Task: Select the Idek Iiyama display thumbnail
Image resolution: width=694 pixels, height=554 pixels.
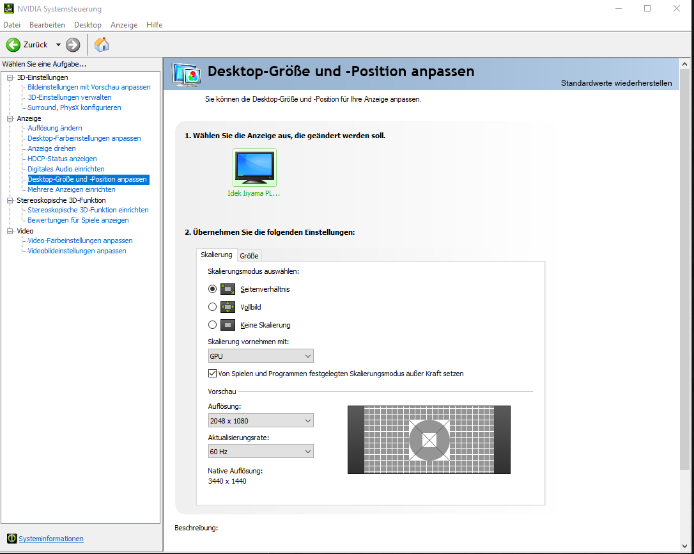Action: [x=254, y=168]
